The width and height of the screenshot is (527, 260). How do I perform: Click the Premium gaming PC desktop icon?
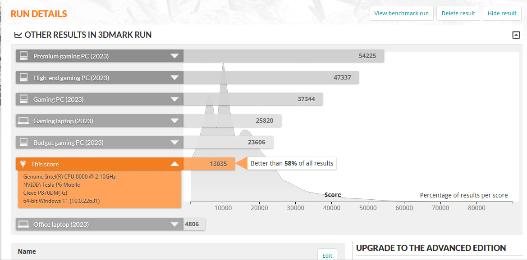pos(23,56)
